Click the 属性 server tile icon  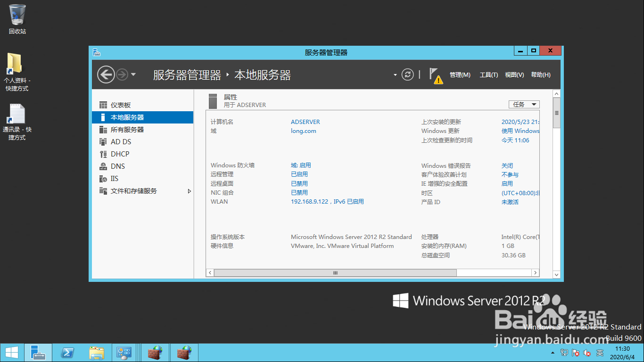[x=213, y=101]
